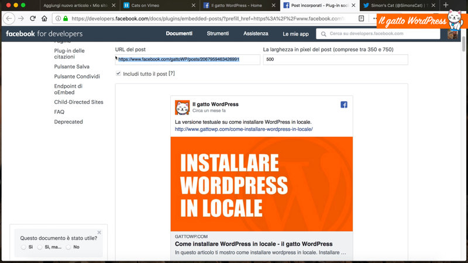
Task: Click the developers.facebook.com search field
Action: point(378,34)
